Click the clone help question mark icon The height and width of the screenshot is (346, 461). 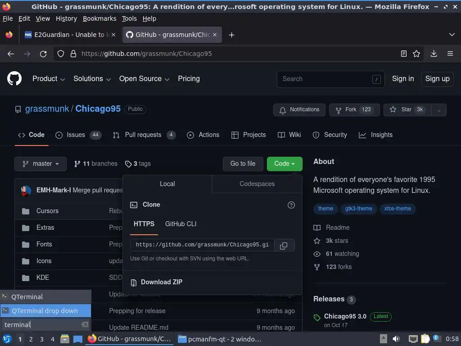coord(291,205)
